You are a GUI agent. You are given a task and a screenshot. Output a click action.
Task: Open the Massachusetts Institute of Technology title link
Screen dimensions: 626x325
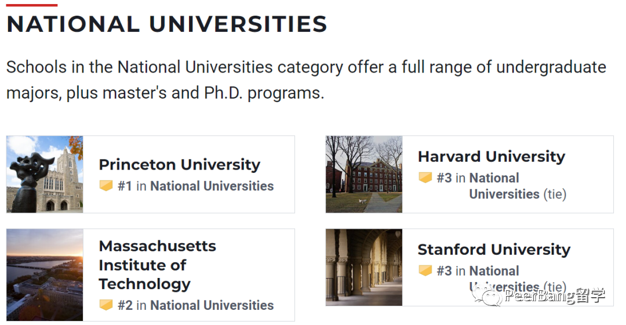(157, 265)
